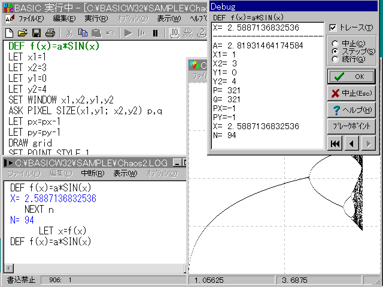Choose the ステップ(S) radio option
Image resolution: width=383 pixels, height=287 pixels.
(x=335, y=51)
